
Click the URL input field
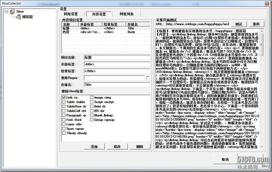(x=198, y=24)
